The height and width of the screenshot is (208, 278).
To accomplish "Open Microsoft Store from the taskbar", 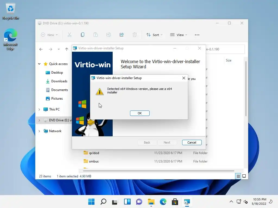I will 175,201.
